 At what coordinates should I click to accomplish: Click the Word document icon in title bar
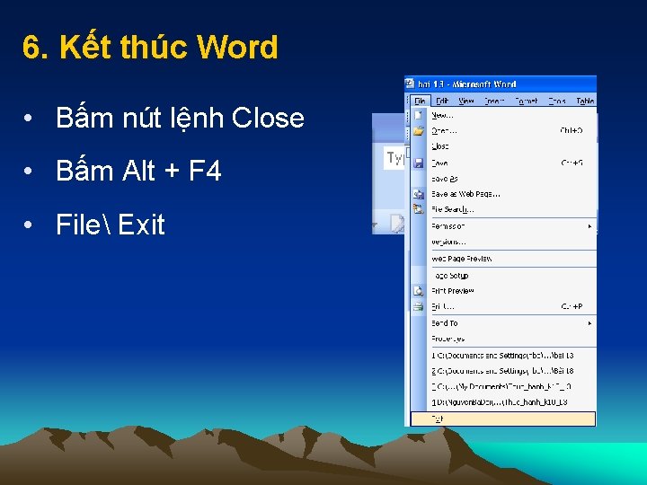(x=410, y=84)
